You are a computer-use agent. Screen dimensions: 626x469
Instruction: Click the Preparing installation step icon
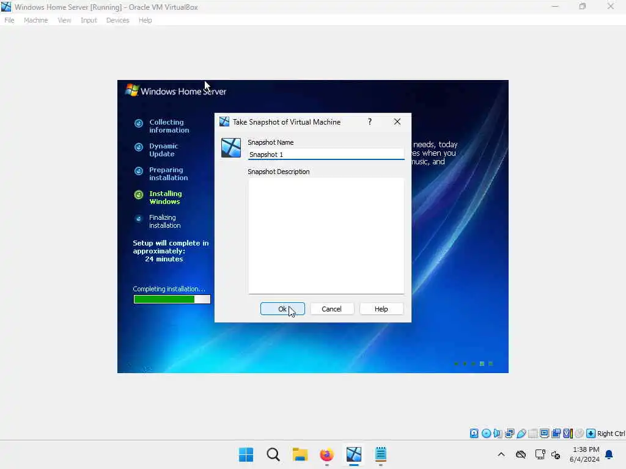click(x=139, y=171)
